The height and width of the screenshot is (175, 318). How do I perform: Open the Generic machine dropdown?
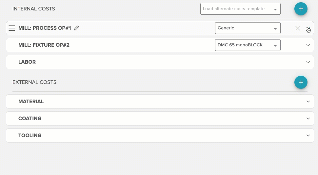click(x=248, y=28)
